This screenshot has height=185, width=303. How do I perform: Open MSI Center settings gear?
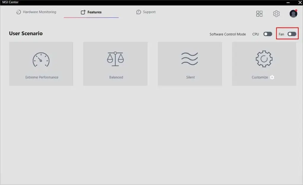276,13
